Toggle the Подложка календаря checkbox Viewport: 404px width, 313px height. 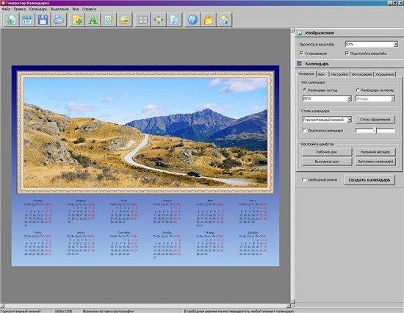pos(304,131)
